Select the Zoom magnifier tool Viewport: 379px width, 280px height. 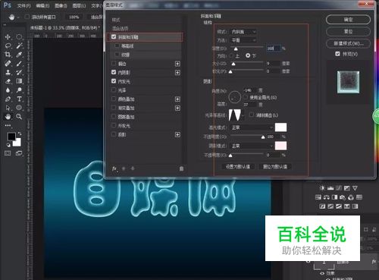pyautogui.click(x=19, y=117)
